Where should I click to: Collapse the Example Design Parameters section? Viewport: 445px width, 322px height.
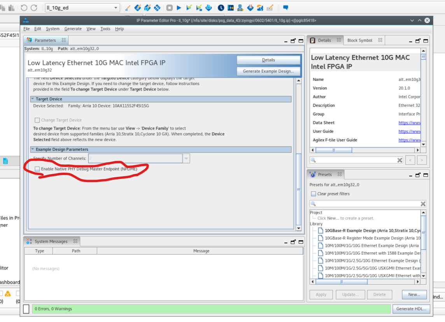click(33, 149)
